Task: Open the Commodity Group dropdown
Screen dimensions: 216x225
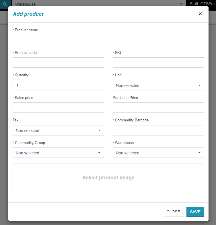Action: [58, 153]
